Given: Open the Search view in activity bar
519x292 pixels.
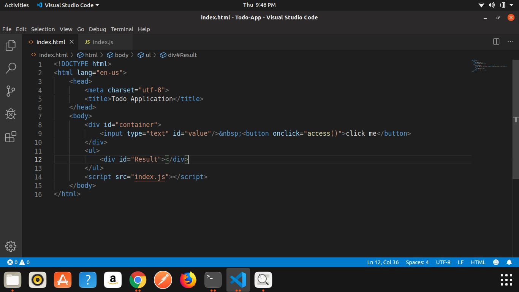Looking at the screenshot, I should [11, 68].
